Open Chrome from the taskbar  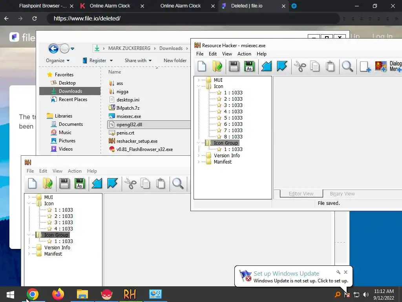pos(33,294)
